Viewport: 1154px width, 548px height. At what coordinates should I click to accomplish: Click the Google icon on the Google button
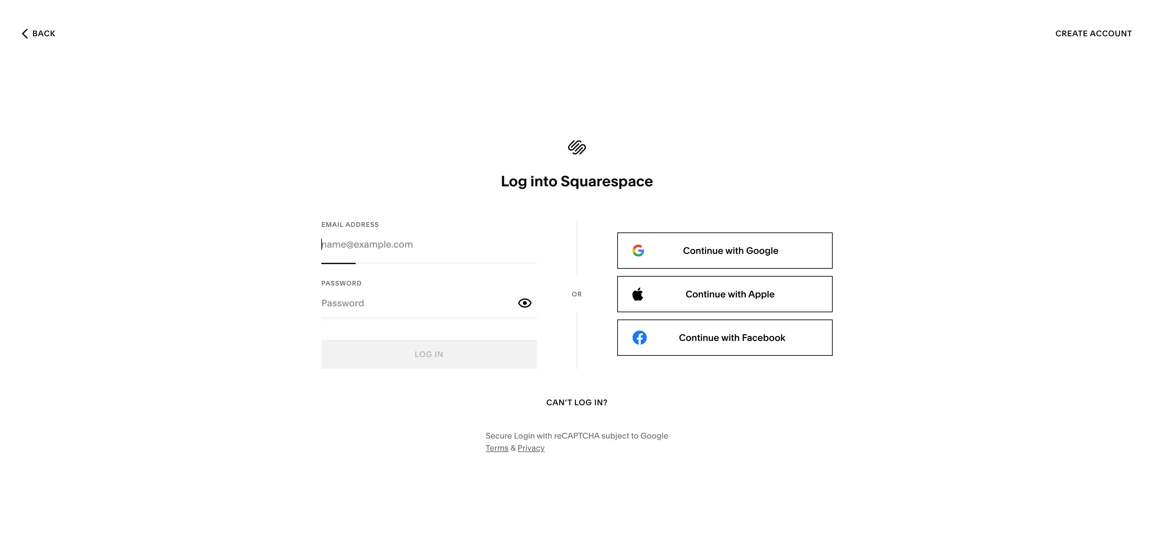[638, 250]
